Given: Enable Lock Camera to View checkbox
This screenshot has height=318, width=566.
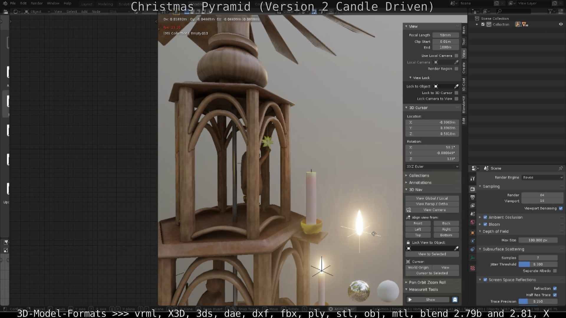Looking at the screenshot, I should [456, 99].
